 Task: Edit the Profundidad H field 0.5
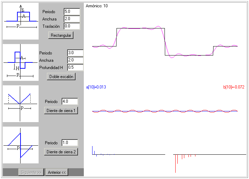(75, 67)
